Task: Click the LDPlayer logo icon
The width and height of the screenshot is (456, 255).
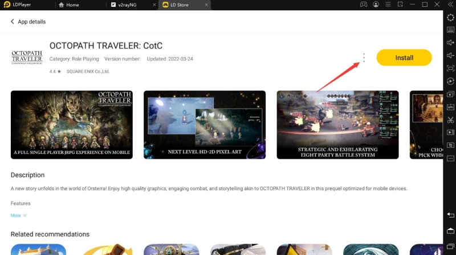Action: click(7, 5)
